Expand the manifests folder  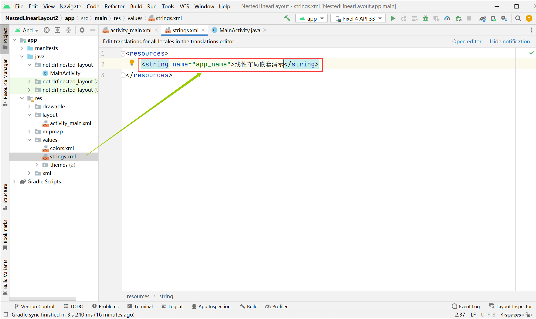coord(22,48)
